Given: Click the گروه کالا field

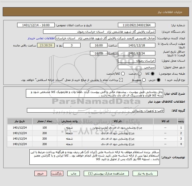Looking at the screenshot, I should [96, 110].
